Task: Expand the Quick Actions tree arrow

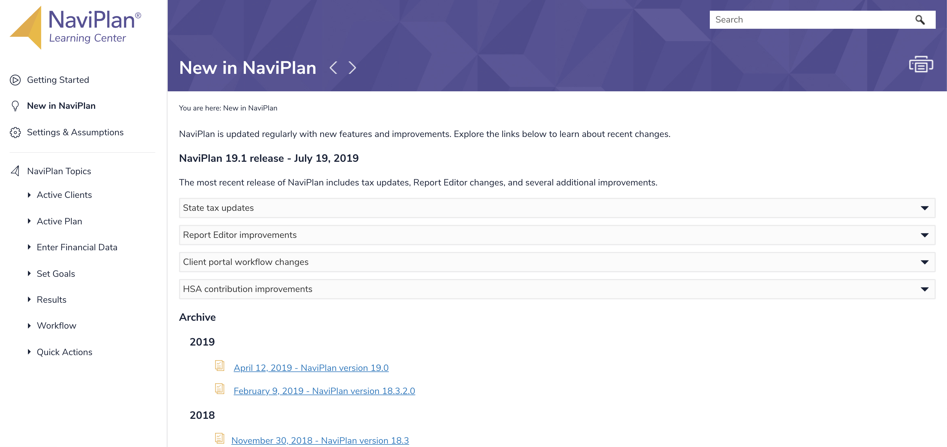Action: [x=29, y=352]
